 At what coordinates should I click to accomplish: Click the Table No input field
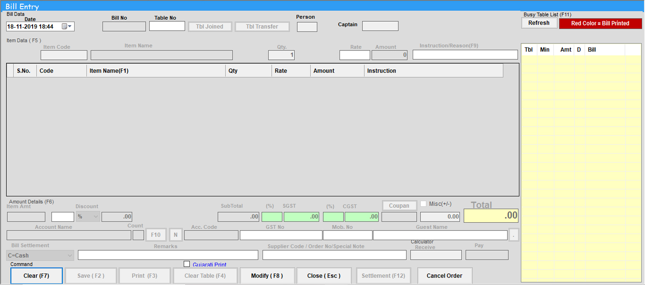[x=167, y=26]
